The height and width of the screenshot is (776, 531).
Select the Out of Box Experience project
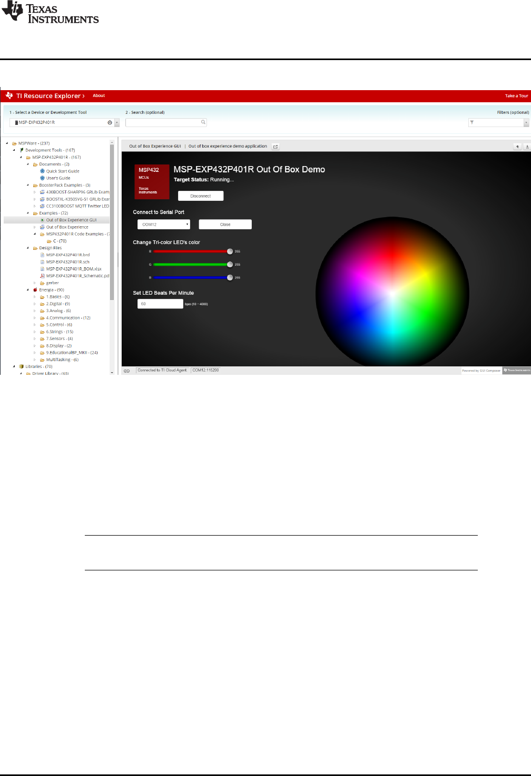pos(67,227)
